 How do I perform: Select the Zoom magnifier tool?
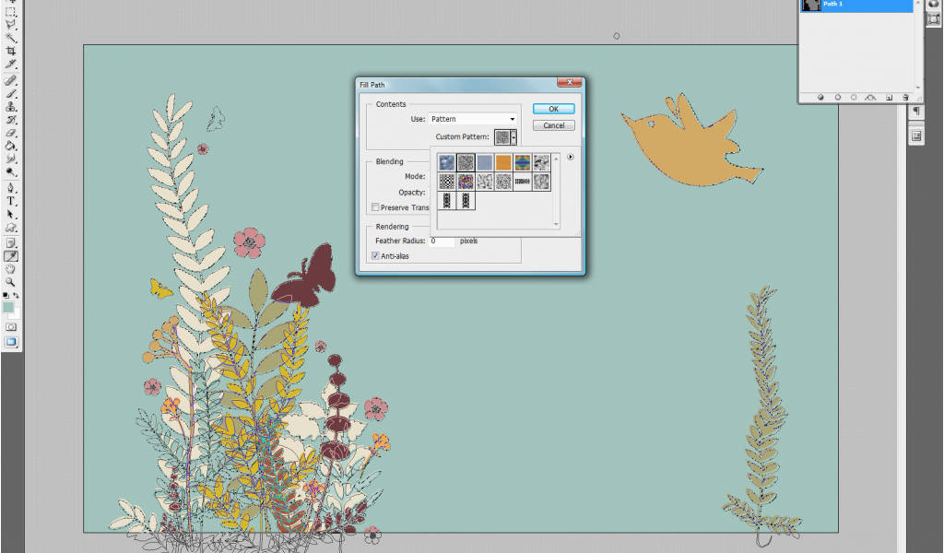coord(11,282)
